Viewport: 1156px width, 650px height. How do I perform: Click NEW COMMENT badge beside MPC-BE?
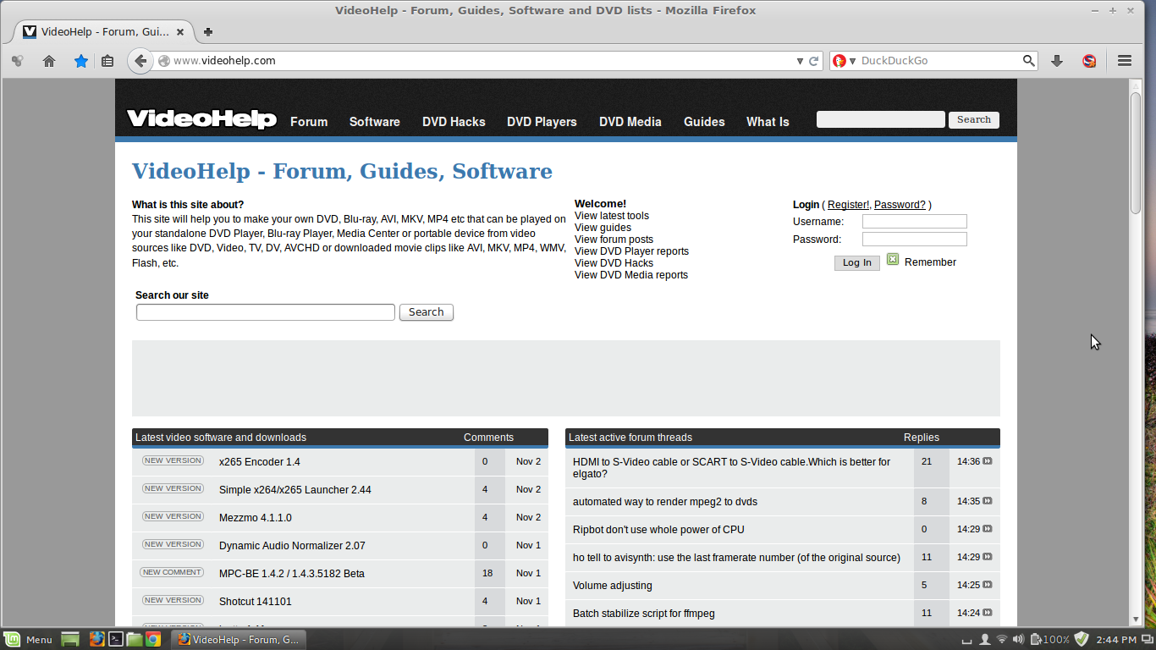(x=172, y=573)
